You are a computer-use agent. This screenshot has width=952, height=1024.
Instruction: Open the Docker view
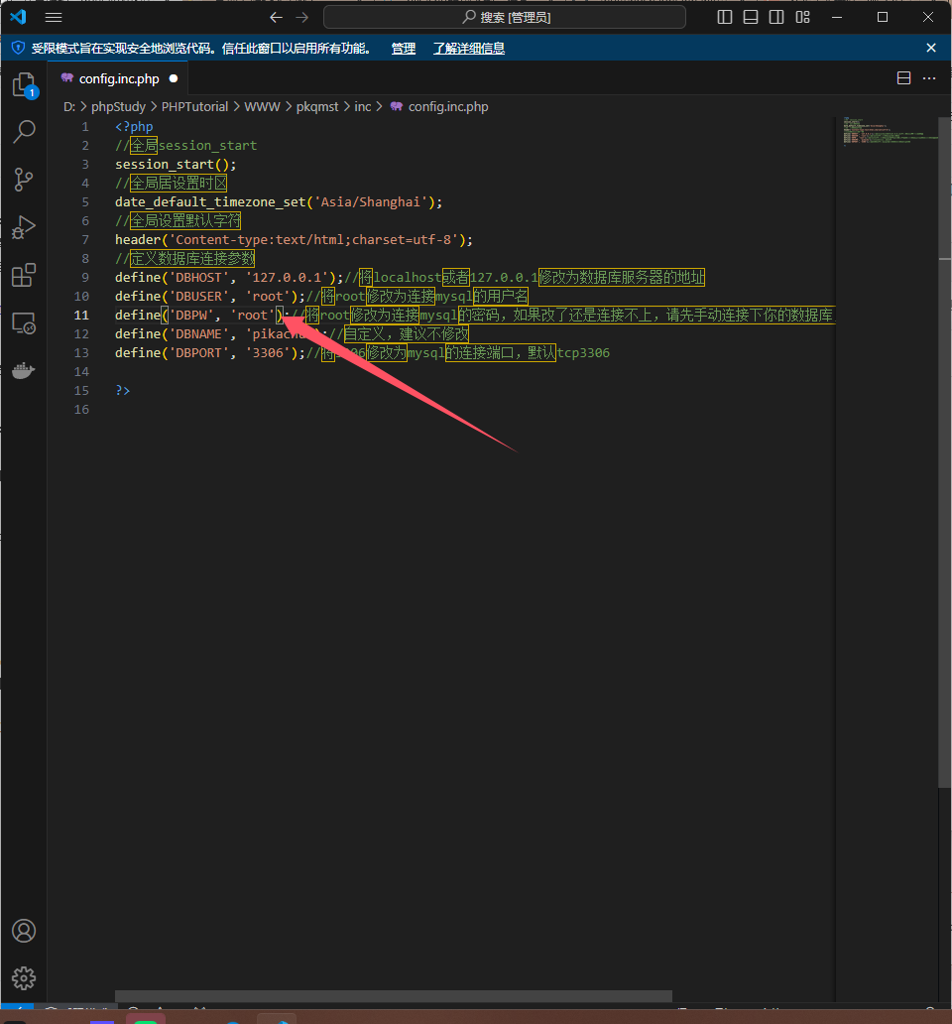click(x=23, y=370)
